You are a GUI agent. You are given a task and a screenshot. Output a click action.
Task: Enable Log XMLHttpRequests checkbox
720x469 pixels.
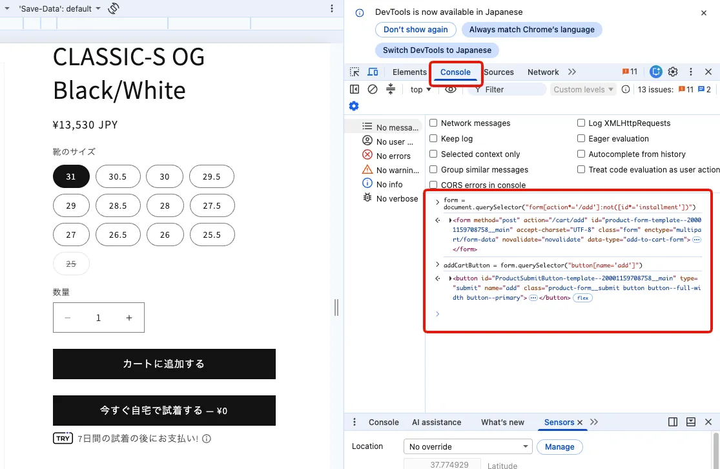[581, 123]
